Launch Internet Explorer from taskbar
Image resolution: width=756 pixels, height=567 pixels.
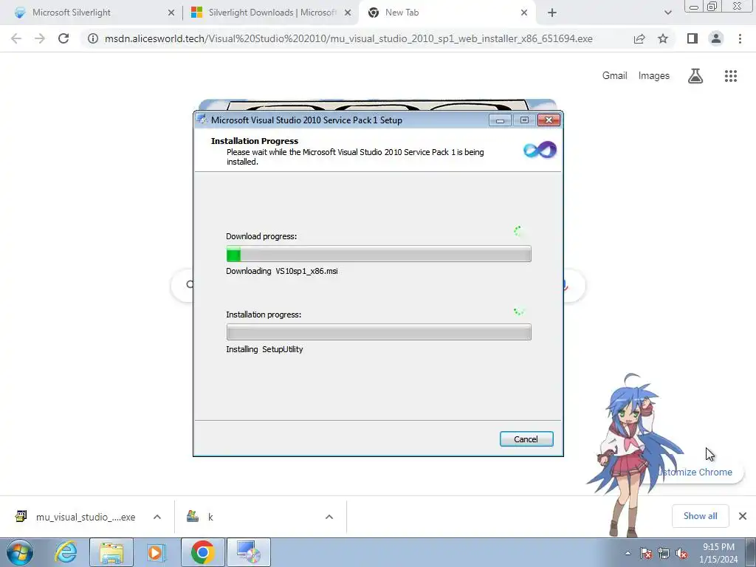tap(66, 552)
